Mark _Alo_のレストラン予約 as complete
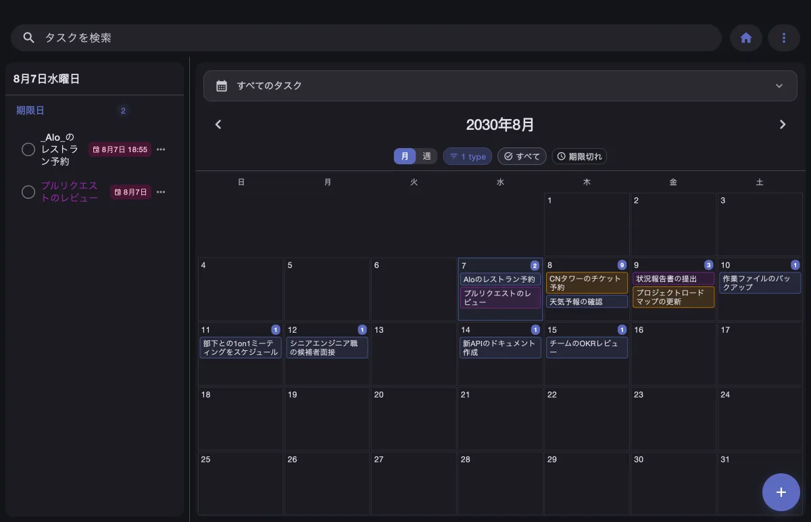The image size is (811, 522). click(x=28, y=149)
